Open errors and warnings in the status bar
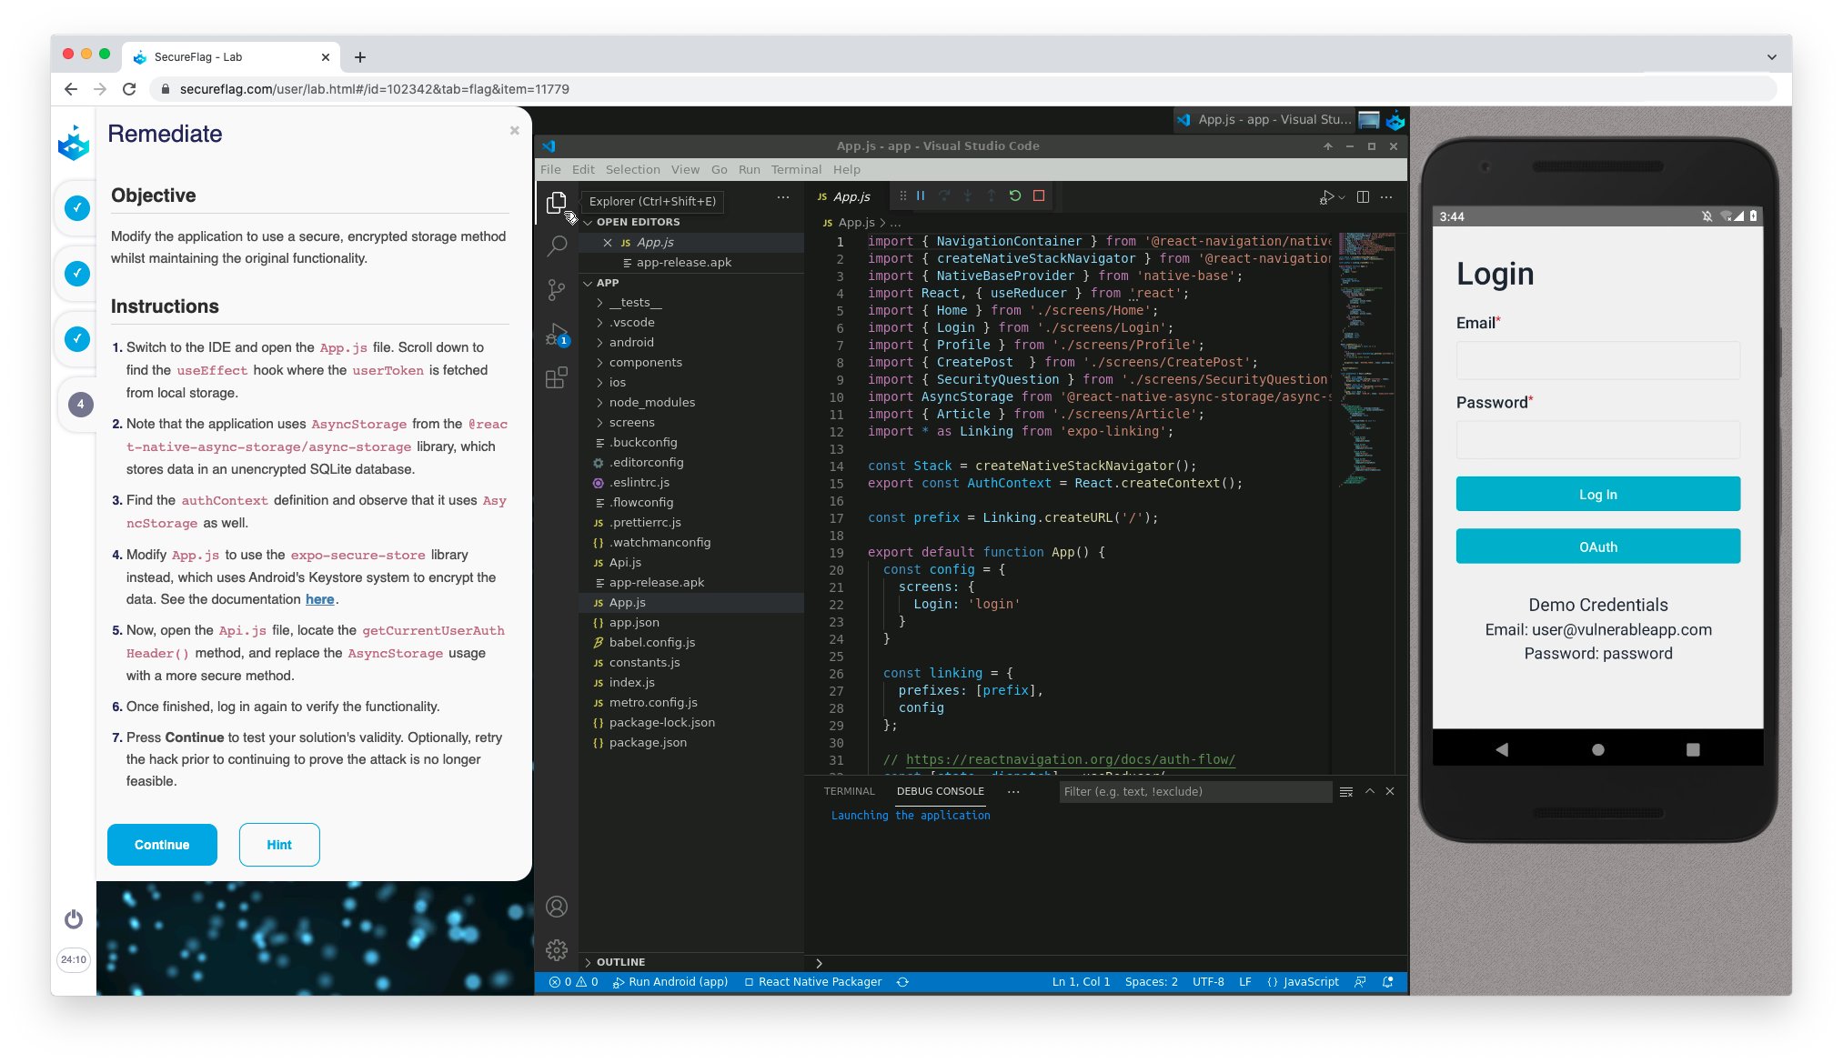Viewport: 1843px width, 1063px height. [x=574, y=982]
